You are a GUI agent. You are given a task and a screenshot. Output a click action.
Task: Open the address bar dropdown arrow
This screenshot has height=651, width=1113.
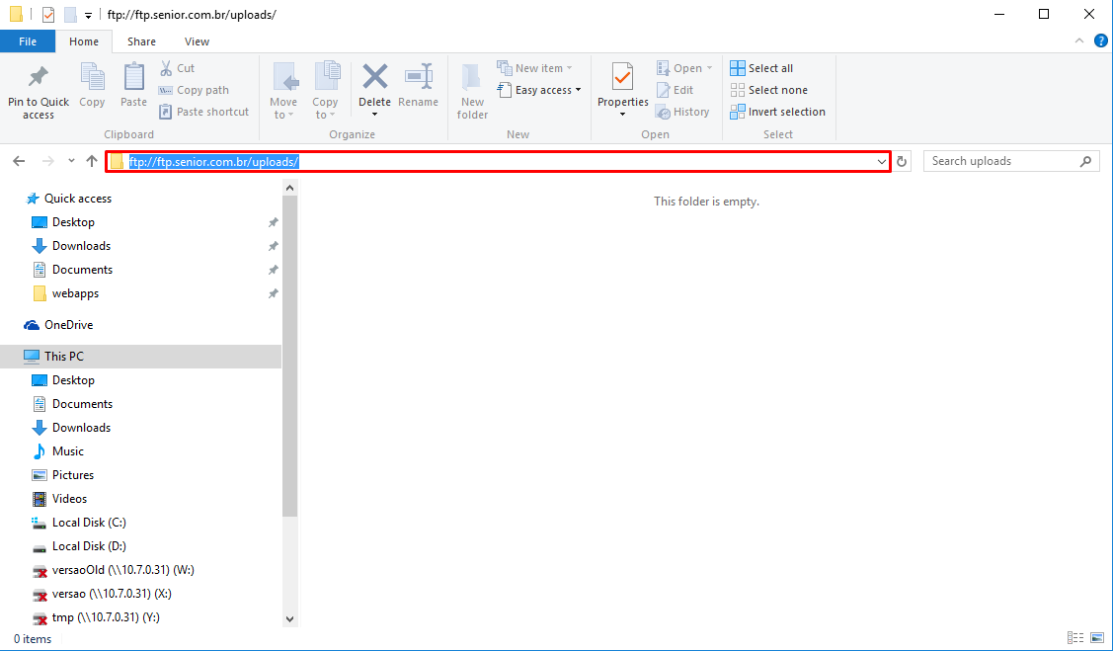(881, 161)
